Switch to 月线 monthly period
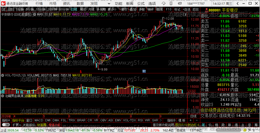Screen dimensions: 260x133 91,10
